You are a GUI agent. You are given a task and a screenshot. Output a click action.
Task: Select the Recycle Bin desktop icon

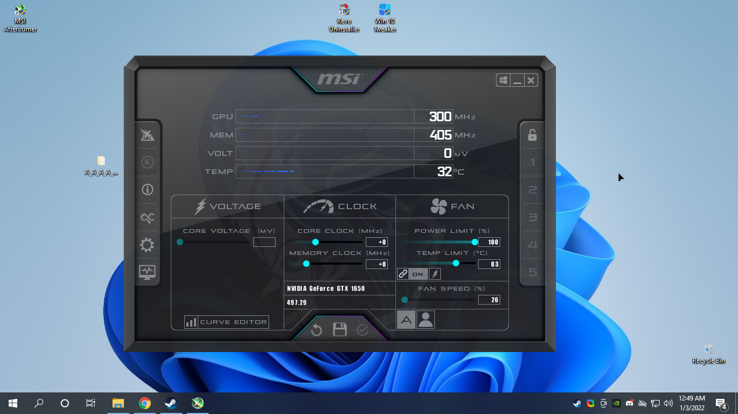709,354
